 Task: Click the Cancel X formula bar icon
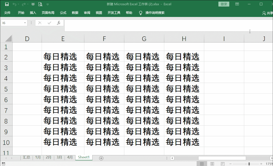point(40,23)
